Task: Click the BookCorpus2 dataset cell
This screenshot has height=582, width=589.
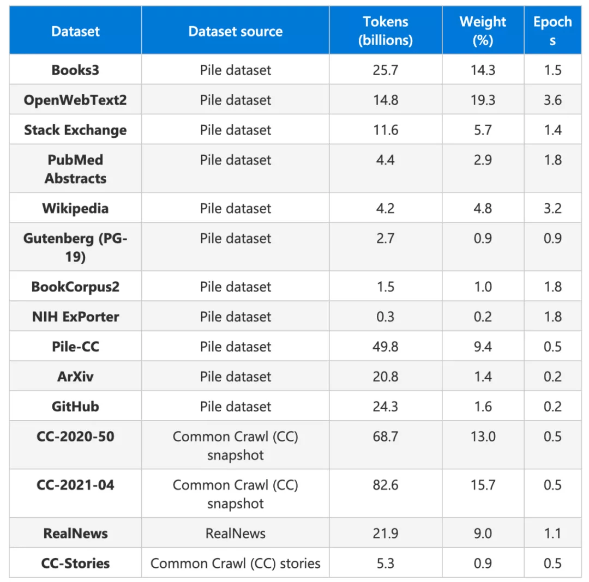Action: (75, 287)
